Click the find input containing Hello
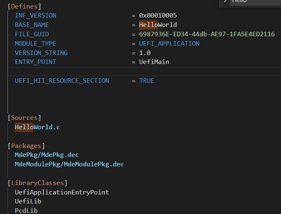Screen dimensions: 281x214 [x=253, y=2]
